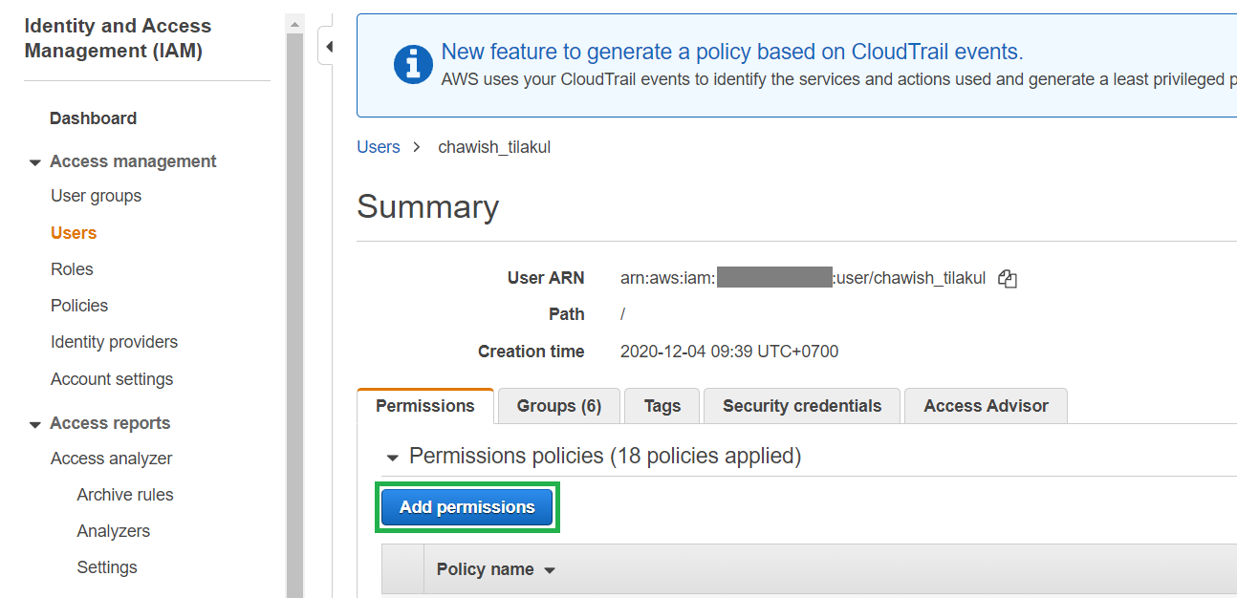Go to the IAM Dashboard
The width and height of the screenshot is (1237, 598).
coord(93,117)
